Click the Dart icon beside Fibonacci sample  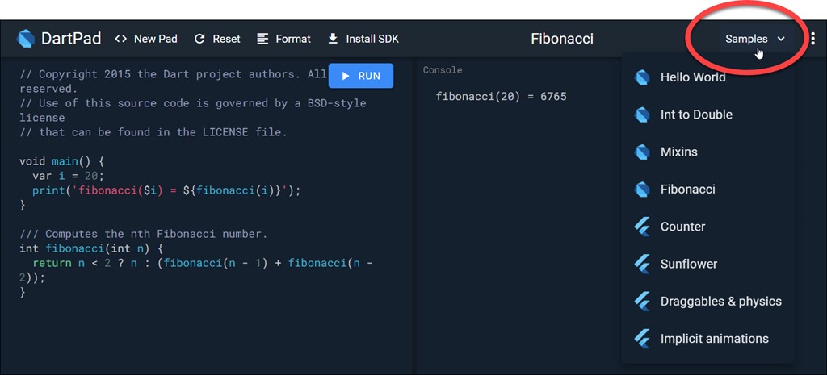tap(642, 190)
